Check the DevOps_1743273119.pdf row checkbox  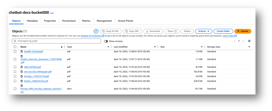15,76
